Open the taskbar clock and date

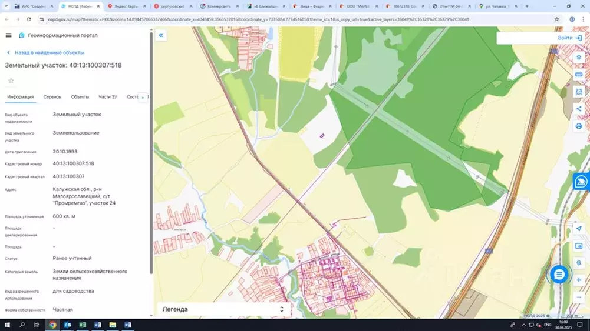point(563,325)
